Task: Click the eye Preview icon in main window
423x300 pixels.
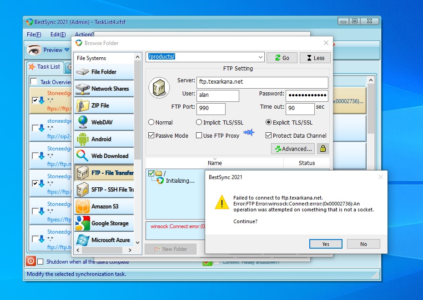Action: point(34,50)
